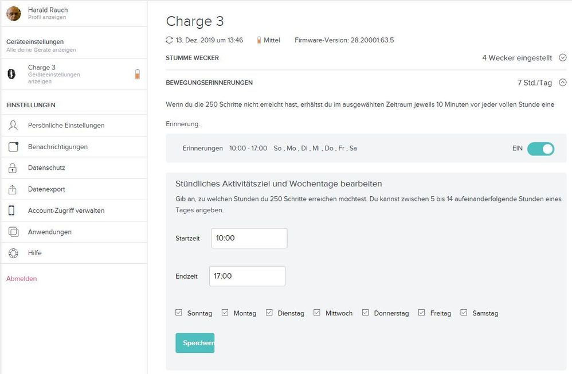Click the Startzeit input field
This screenshot has width=572, height=374.
pos(249,238)
